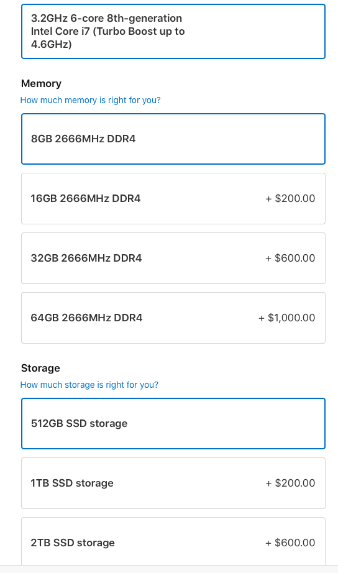Click the + $600.00 price on 2TB storage
The height and width of the screenshot is (573, 338).
(x=290, y=543)
